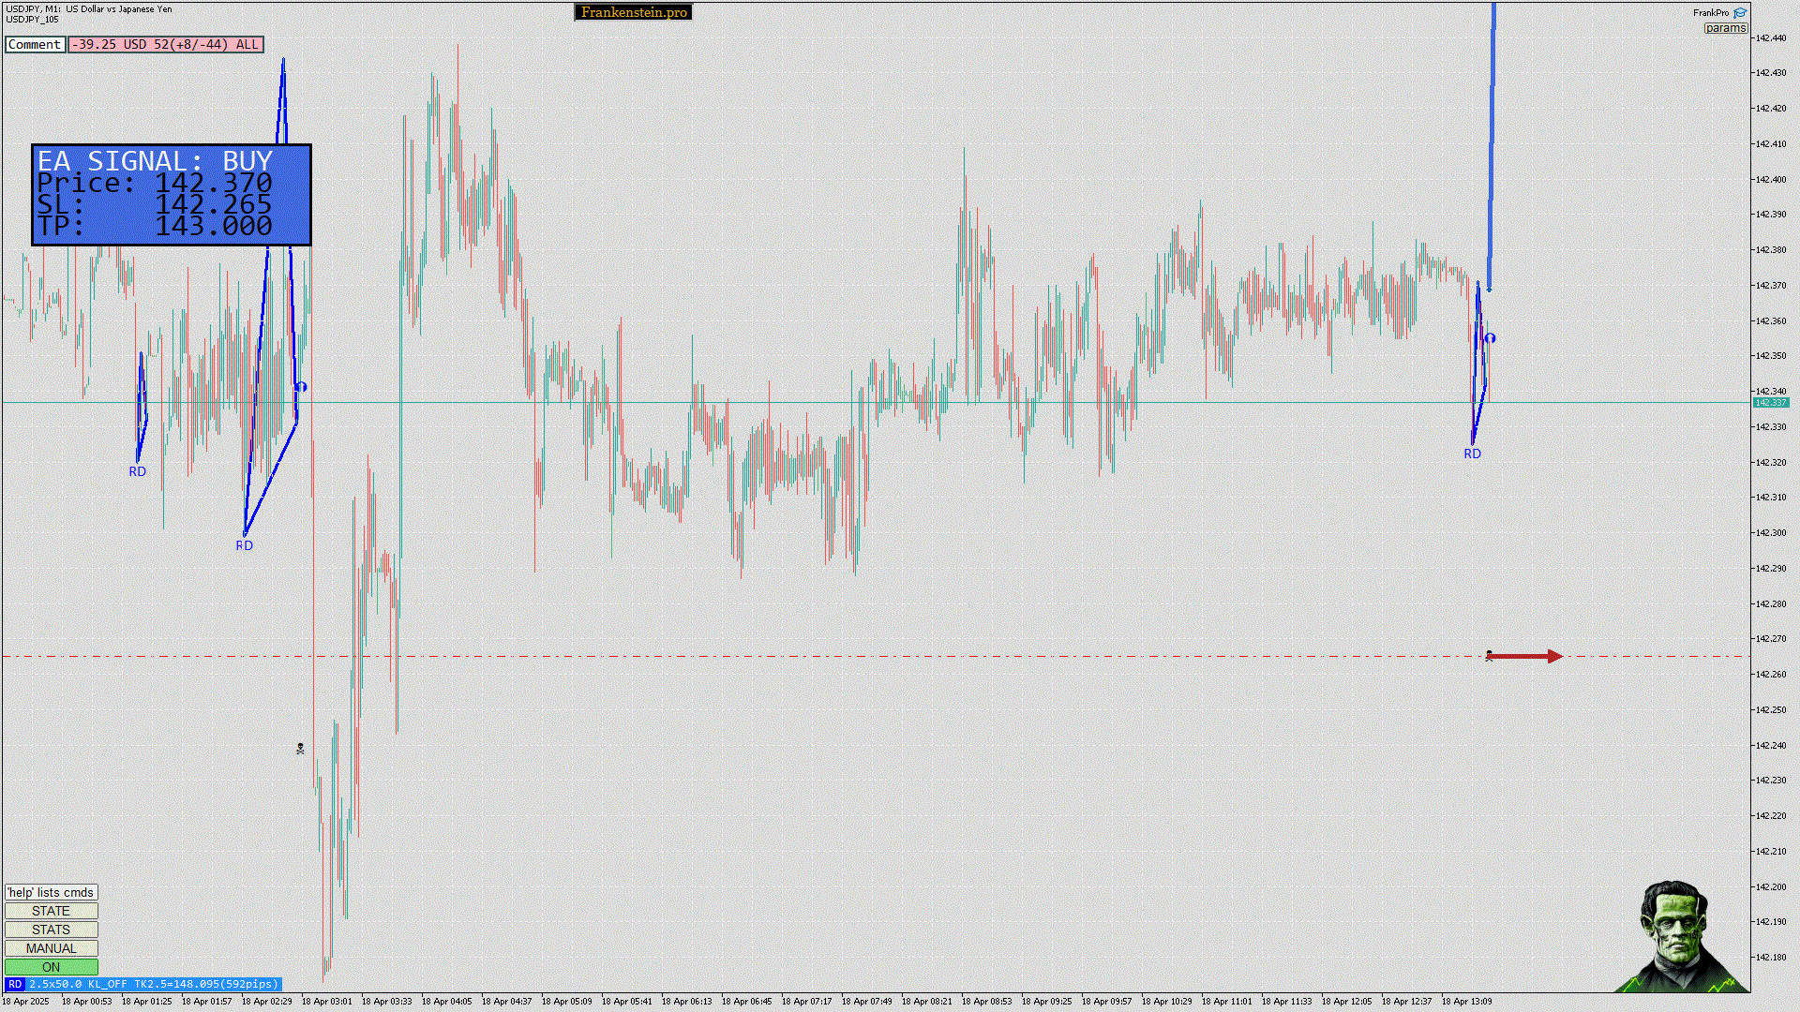Expand the Comment label box
The height and width of the screenshot is (1012, 1800).
(x=35, y=44)
